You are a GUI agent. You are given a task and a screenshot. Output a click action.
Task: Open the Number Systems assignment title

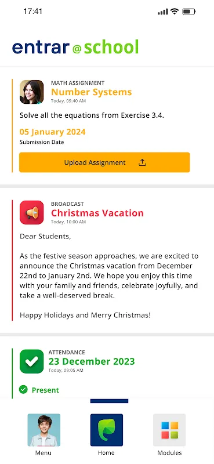(92, 92)
